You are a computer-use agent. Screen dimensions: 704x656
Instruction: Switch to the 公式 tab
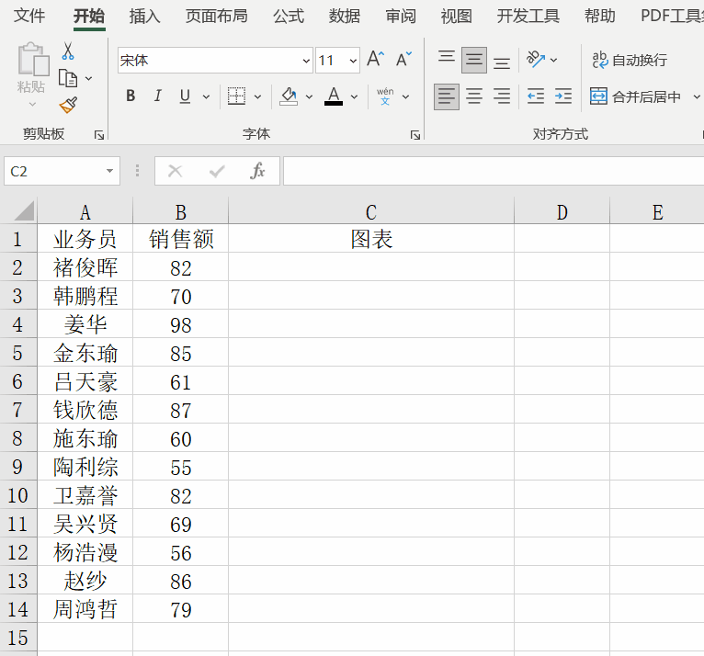point(289,16)
